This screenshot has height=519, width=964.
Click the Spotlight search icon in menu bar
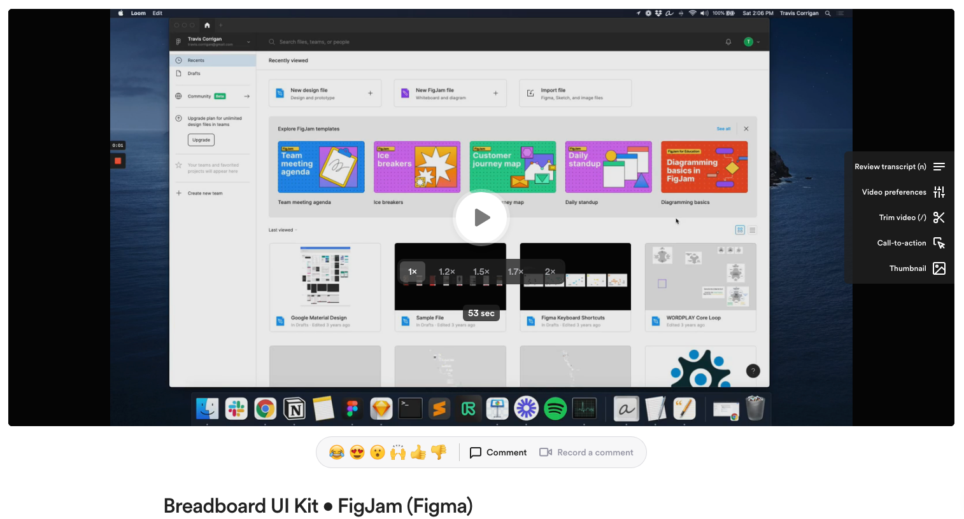coord(828,13)
